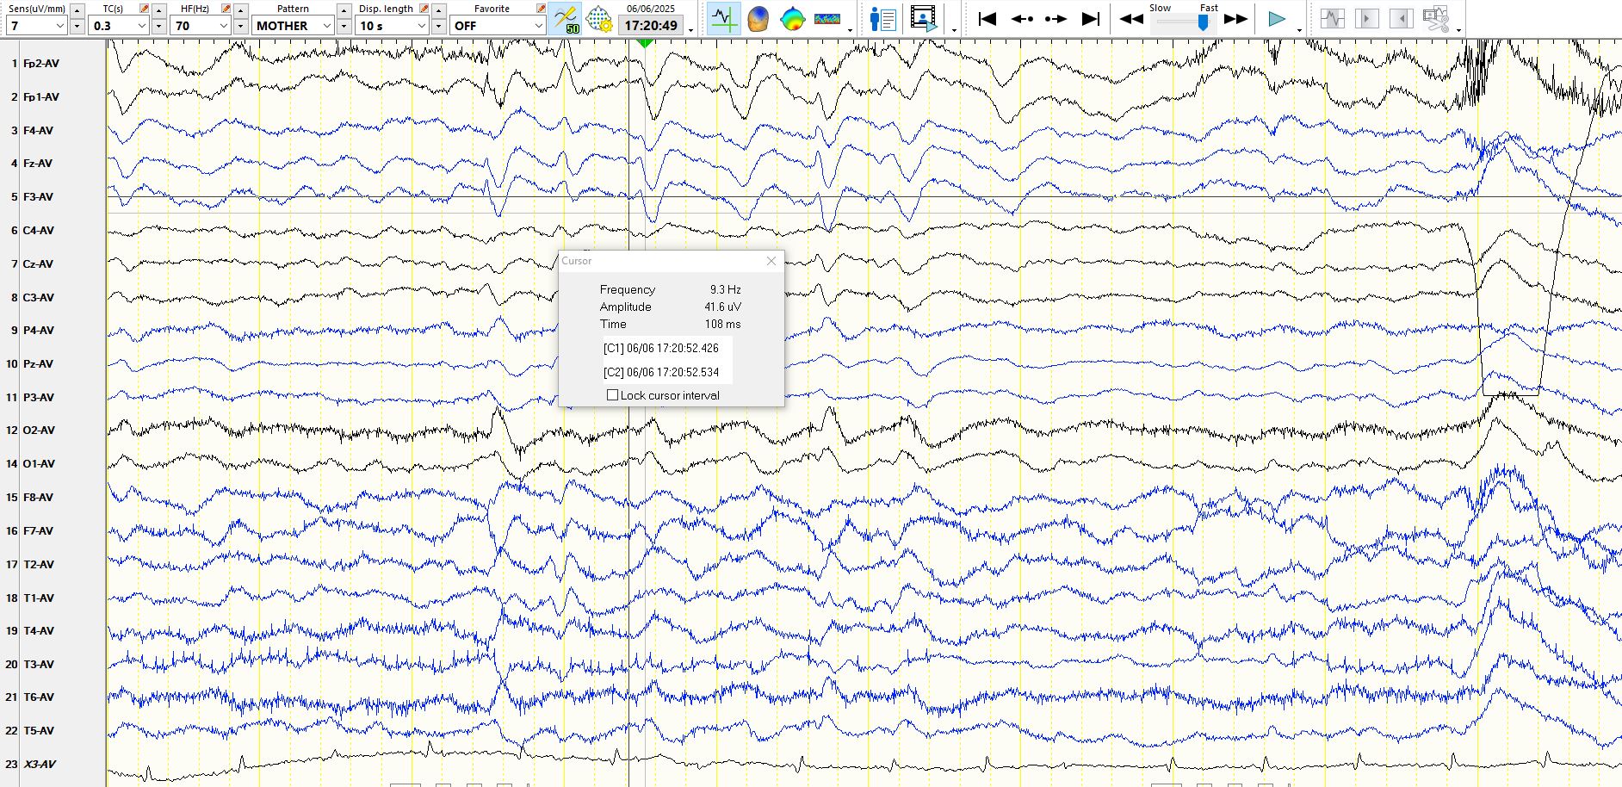Viewport: 1622px width, 787px height.
Task: Click the fast-forward double arrow button
Action: pos(1235,19)
